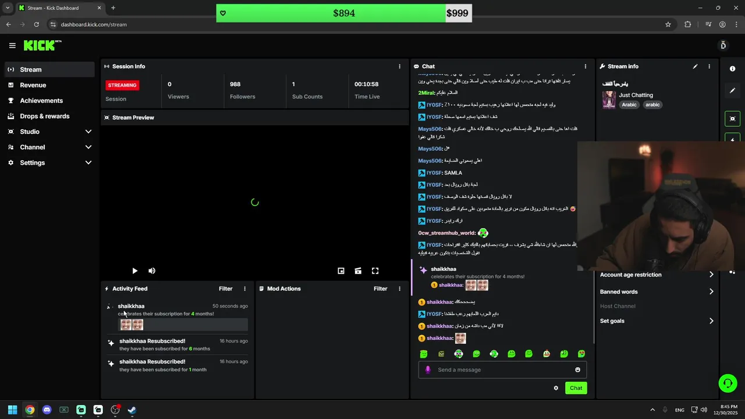Click the purple microphone icon in chat box
The width and height of the screenshot is (745, 419).
coord(428,370)
